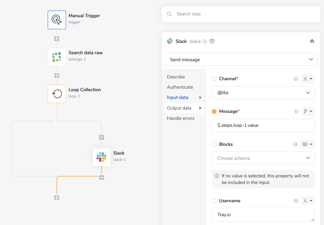Viewport: 324px width, 225px height.
Task: Select the Loop Collection step icon
Action: (x=57, y=94)
